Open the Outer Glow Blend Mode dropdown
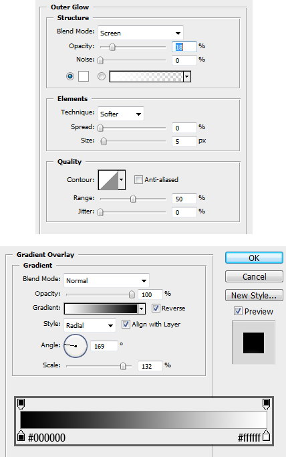The image size is (286, 457). point(140,33)
